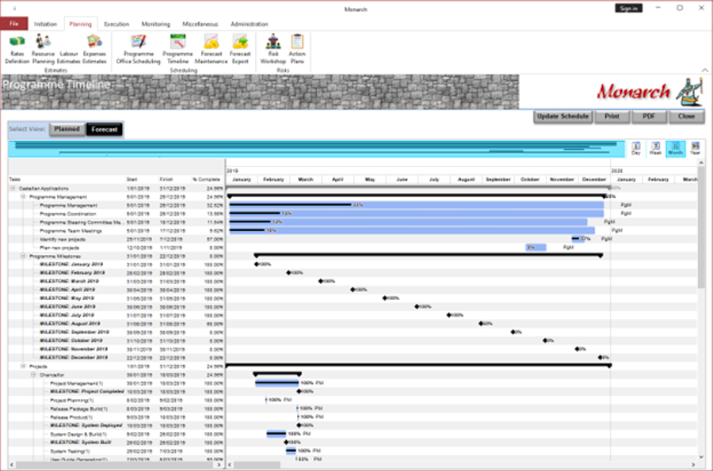Collapse the Projects group
The height and width of the screenshot is (471, 713).
point(23,366)
